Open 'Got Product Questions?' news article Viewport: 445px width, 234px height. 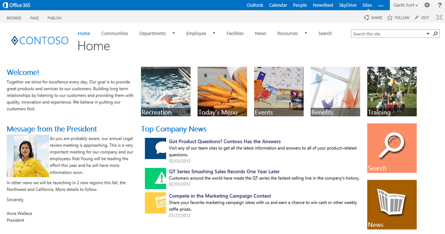pyautogui.click(x=225, y=141)
